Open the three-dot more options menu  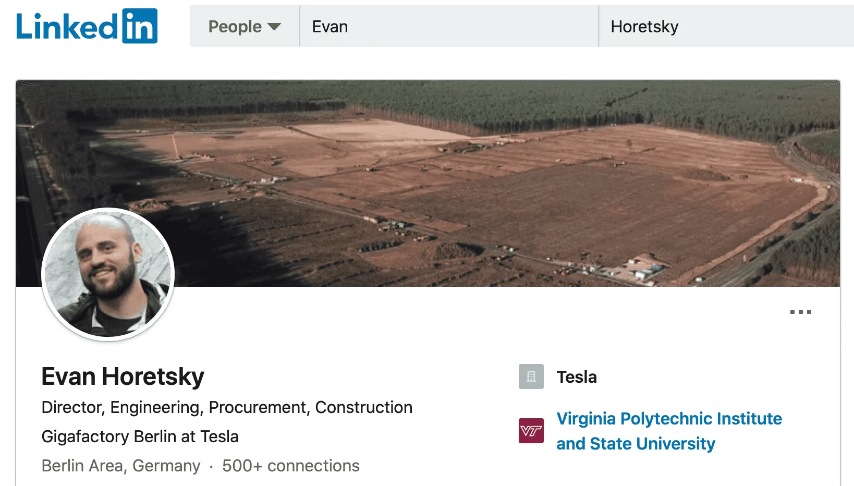(x=800, y=312)
